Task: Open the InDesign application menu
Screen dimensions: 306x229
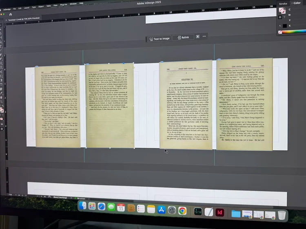Action: (7, 9)
